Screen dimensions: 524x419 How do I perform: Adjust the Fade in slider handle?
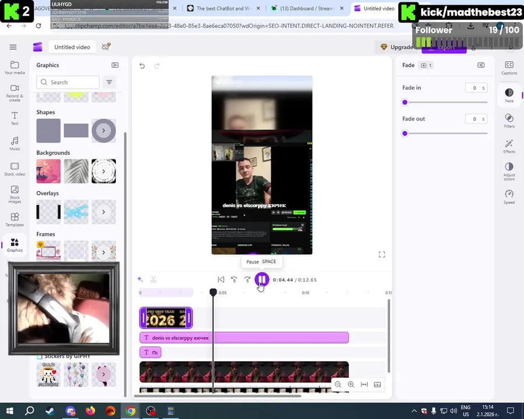click(x=405, y=102)
